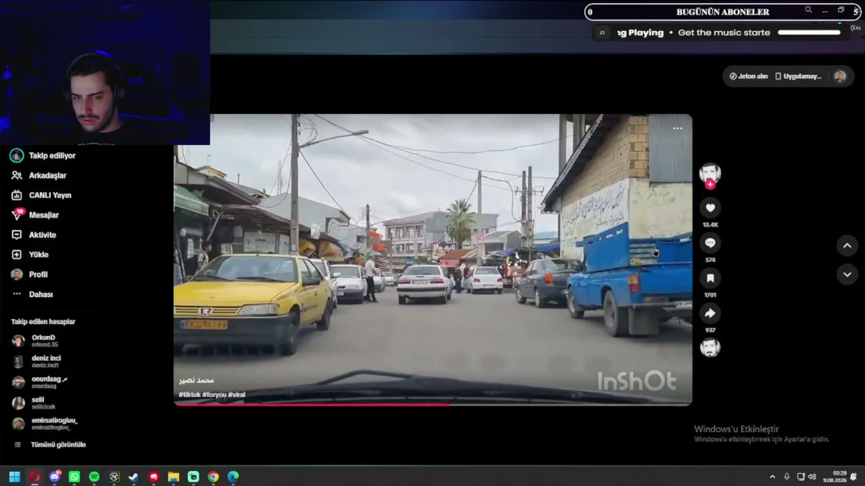Click the #tiktok hashtag in the caption
The image size is (865, 486).
point(190,395)
